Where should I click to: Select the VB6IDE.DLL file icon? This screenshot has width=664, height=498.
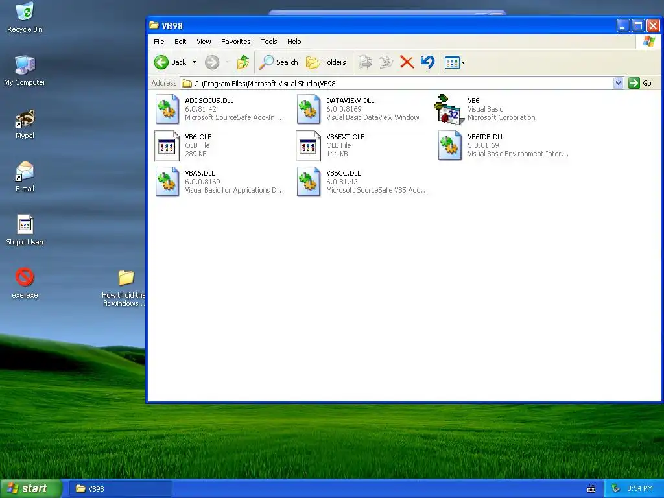coord(450,146)
